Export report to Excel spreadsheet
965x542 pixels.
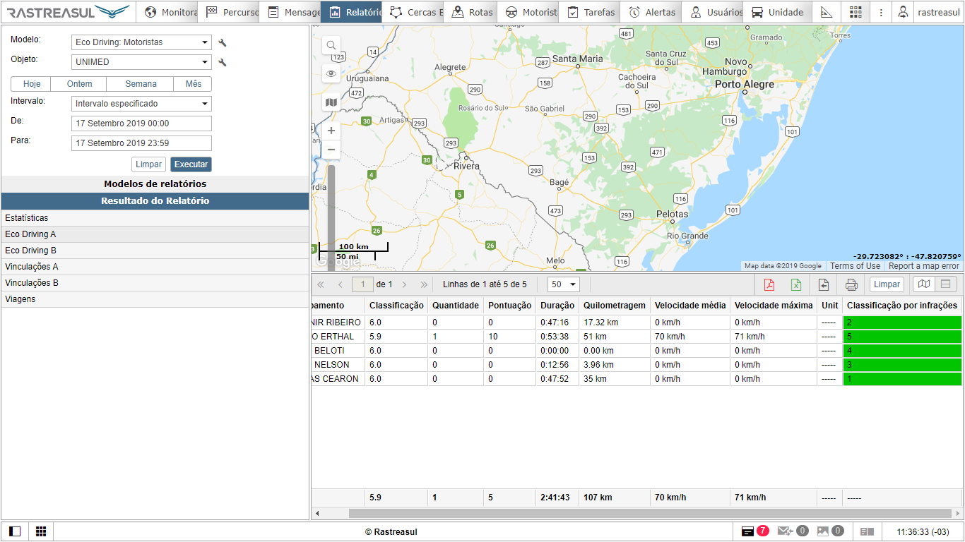(796, 284)
